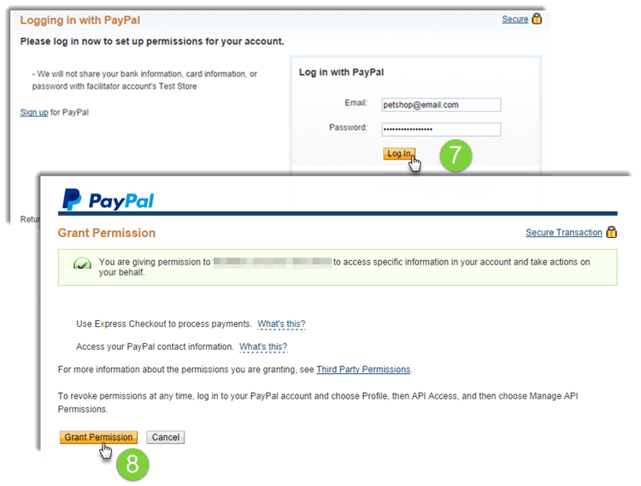641x486 pixels.
Task: Click the Logging in with PayPal heading
Action: (80, 20)
